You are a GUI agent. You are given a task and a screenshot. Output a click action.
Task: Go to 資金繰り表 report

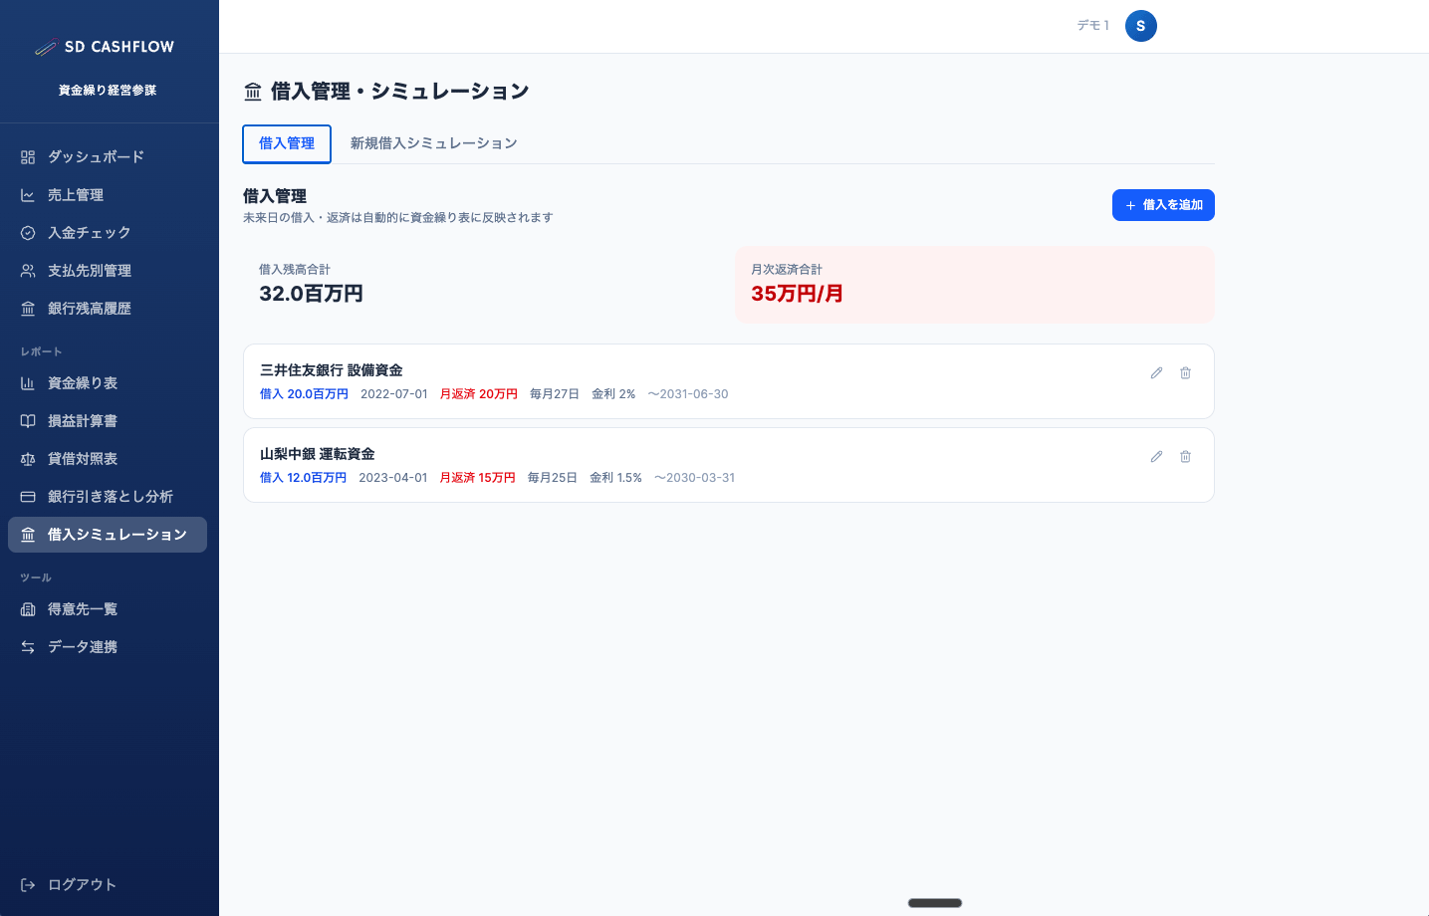[108, 383]
